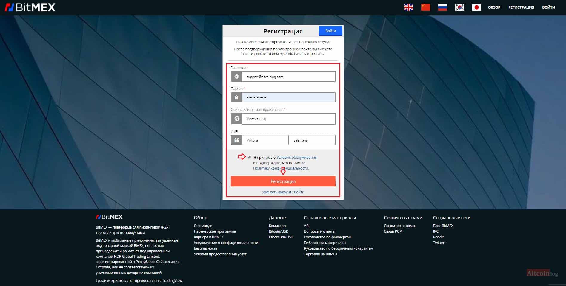Focus the email field with support@altcoinlog.com

pos(288,77)
